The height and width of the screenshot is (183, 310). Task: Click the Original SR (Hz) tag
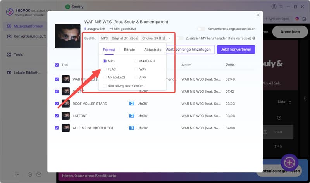tap(153, 38)
